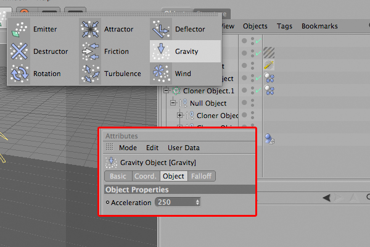This screenshot has width=370, height=247.
Task: Open the Tags menu
Action: coord(284,26)
